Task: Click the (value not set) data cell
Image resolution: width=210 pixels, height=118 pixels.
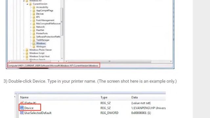Action: [x=141, y=103]
